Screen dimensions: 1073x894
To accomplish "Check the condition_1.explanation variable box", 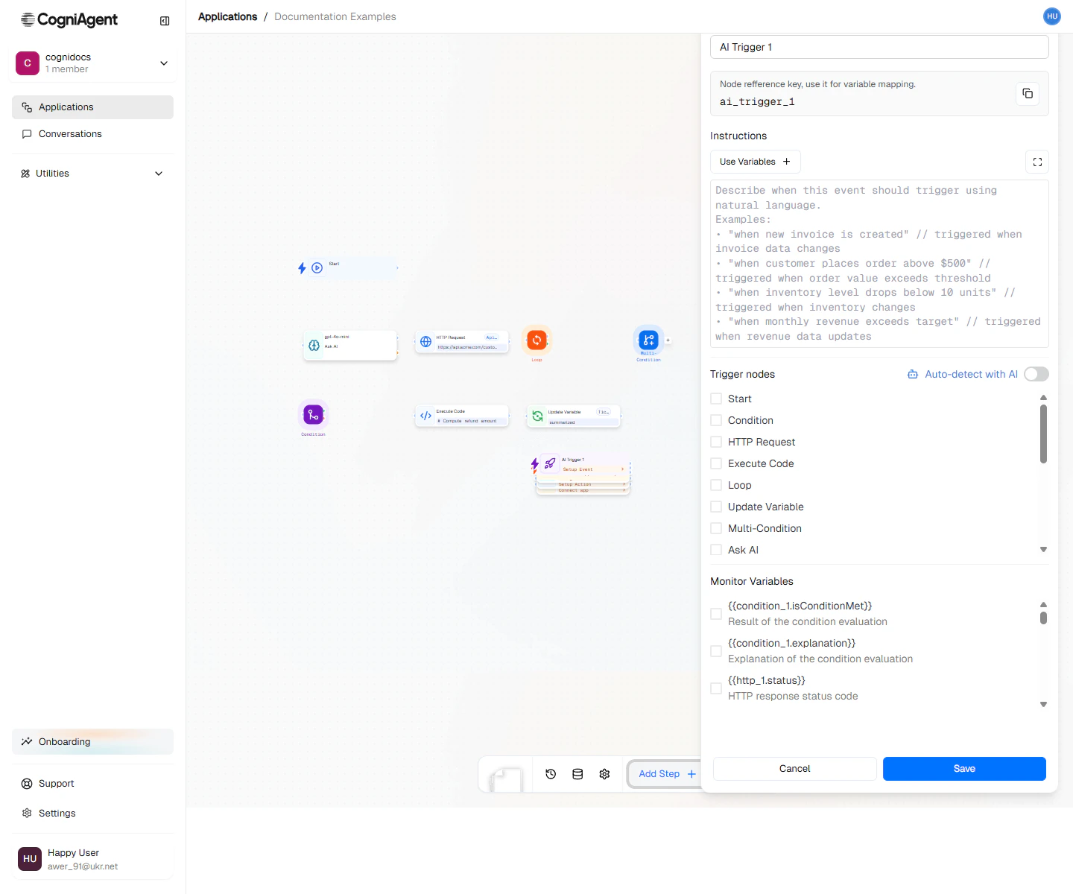I will click(716, 651).
